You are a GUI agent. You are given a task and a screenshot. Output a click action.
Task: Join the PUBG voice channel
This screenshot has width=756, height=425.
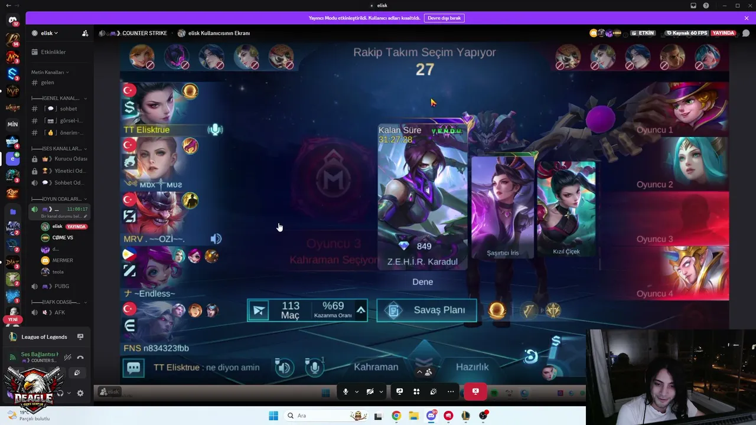click(x=59, y=286)
